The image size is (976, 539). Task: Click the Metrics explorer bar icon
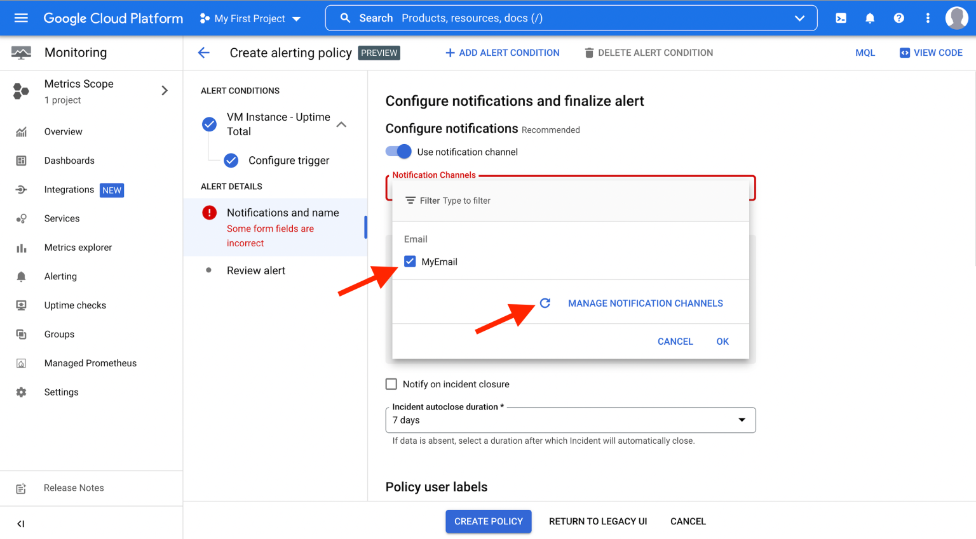pos(21,248)
